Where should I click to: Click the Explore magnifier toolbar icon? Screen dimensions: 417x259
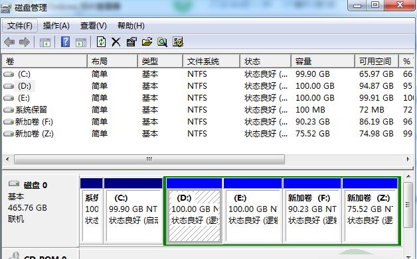pyautogui.click(x=162, y=42)
